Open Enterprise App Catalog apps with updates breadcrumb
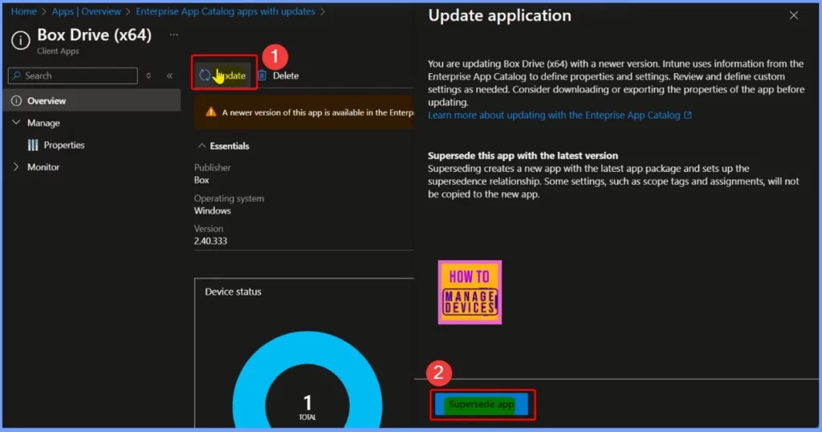Image resolution: width=822 pixels, height=432 pixels. (226, 11)
